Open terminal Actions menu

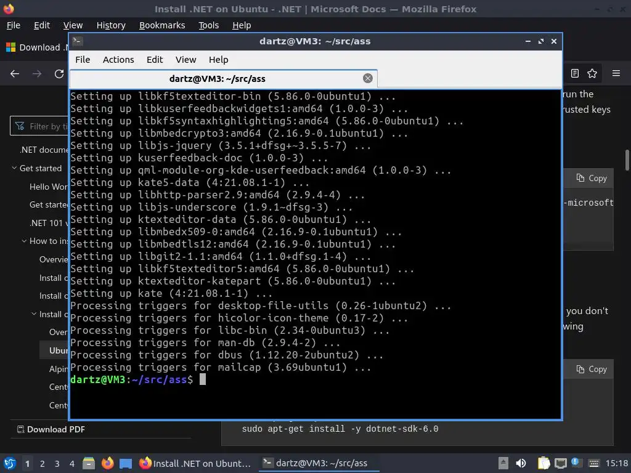click(118, 60)
